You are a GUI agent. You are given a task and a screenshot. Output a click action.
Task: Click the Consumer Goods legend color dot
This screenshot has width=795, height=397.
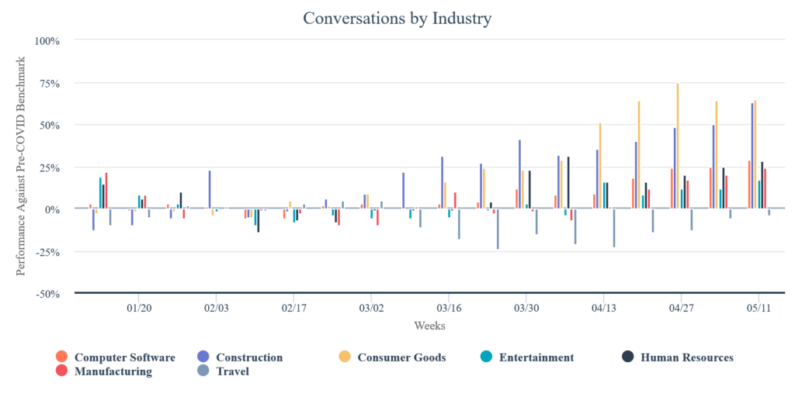pos(344,357)
